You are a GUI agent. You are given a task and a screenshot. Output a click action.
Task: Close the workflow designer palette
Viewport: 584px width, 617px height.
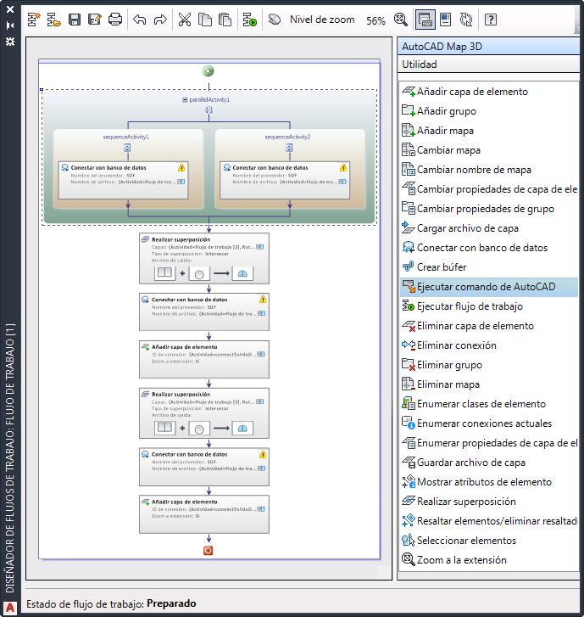coord(10,9)
